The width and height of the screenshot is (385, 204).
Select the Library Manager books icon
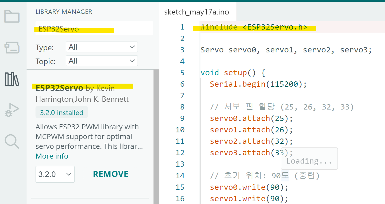coord(12,79)
